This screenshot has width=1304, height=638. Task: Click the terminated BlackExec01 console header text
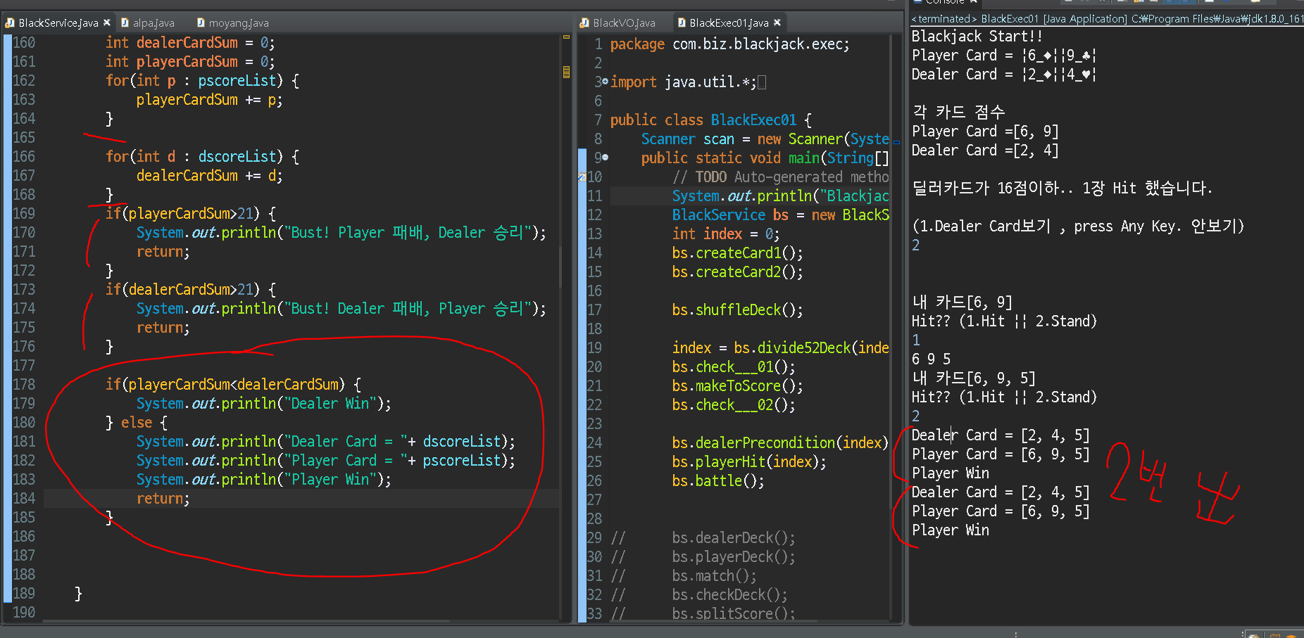(x=1107, y=19)
